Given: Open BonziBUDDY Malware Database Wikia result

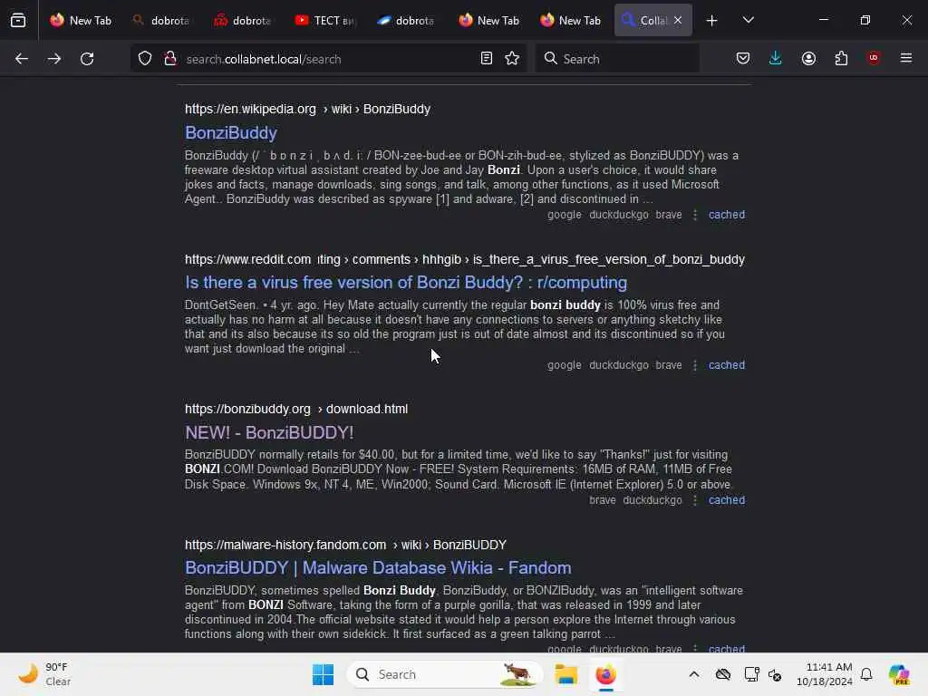Looking at the screenshot, I should [378, 567].
